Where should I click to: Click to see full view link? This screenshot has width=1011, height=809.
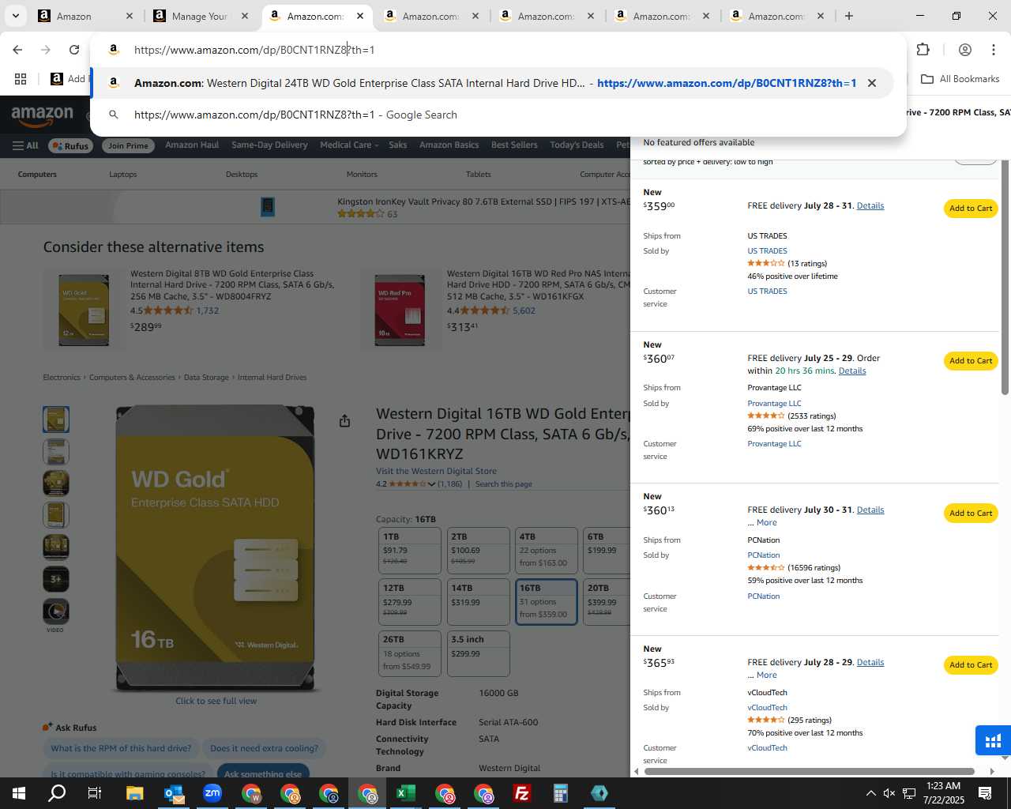pyautogui.click(x=216, y=702)
